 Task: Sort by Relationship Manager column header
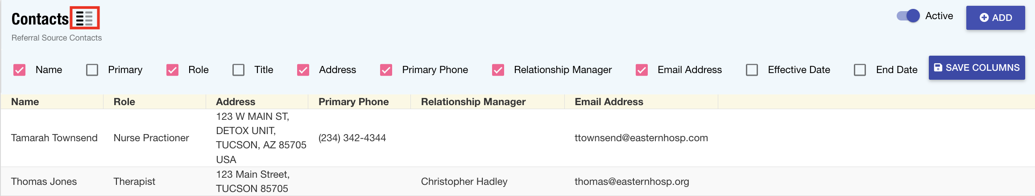point(473,102)
